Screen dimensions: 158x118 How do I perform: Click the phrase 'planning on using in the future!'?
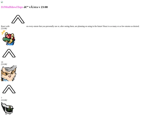[x=90, y=26]
